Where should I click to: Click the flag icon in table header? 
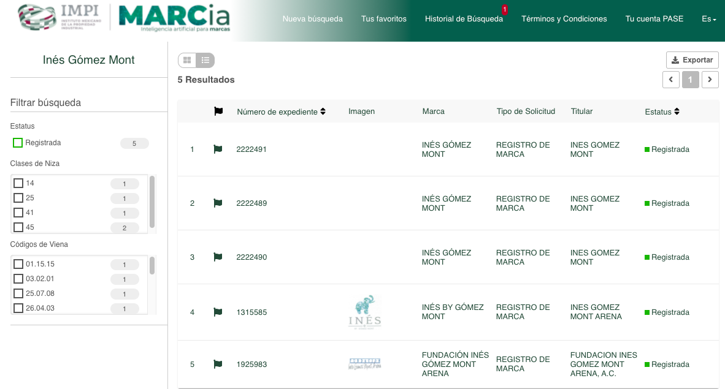(x=218, y=111)
